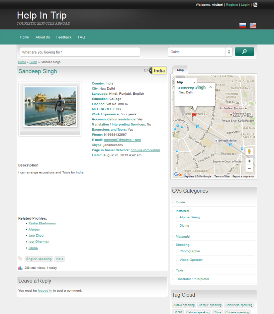274x314 pixels.
Task: Focus the 'What are you looking for?' field
Action: pos(80,52)
